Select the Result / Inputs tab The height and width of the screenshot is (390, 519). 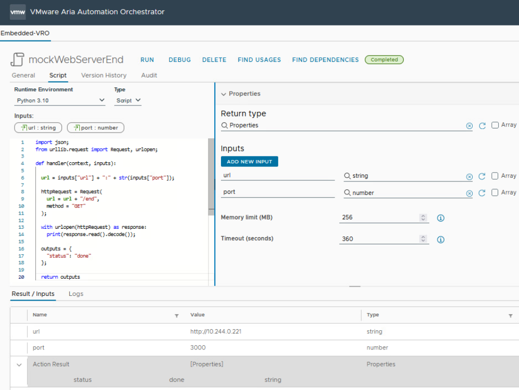33,294
